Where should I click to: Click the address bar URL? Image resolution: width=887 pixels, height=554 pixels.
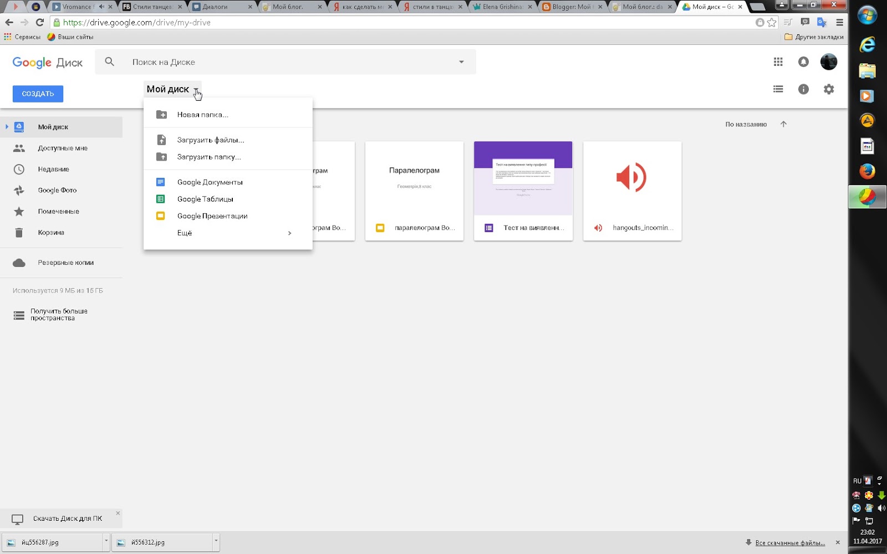[x=137, y=23]
